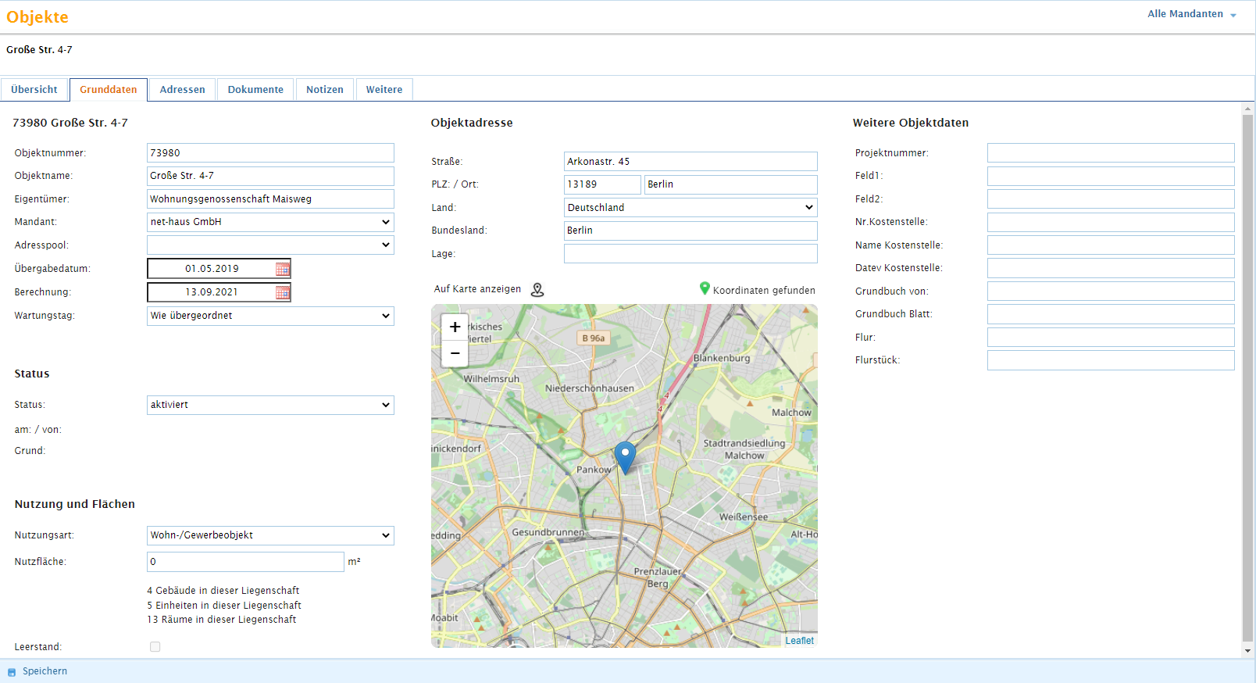Click the Straße field with Arkonastr. 45

pos(690,162)
